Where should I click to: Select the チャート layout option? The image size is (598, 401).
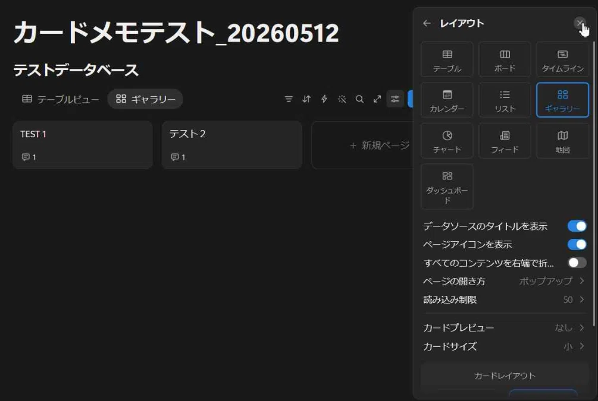pos(447,141)
